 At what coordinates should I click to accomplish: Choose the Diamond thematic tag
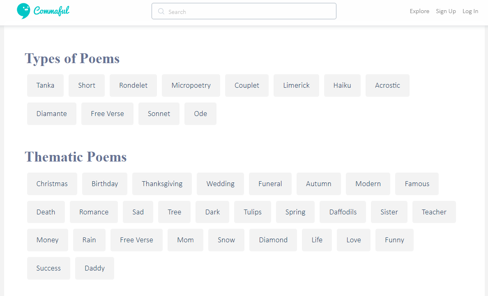click(273, 240)
